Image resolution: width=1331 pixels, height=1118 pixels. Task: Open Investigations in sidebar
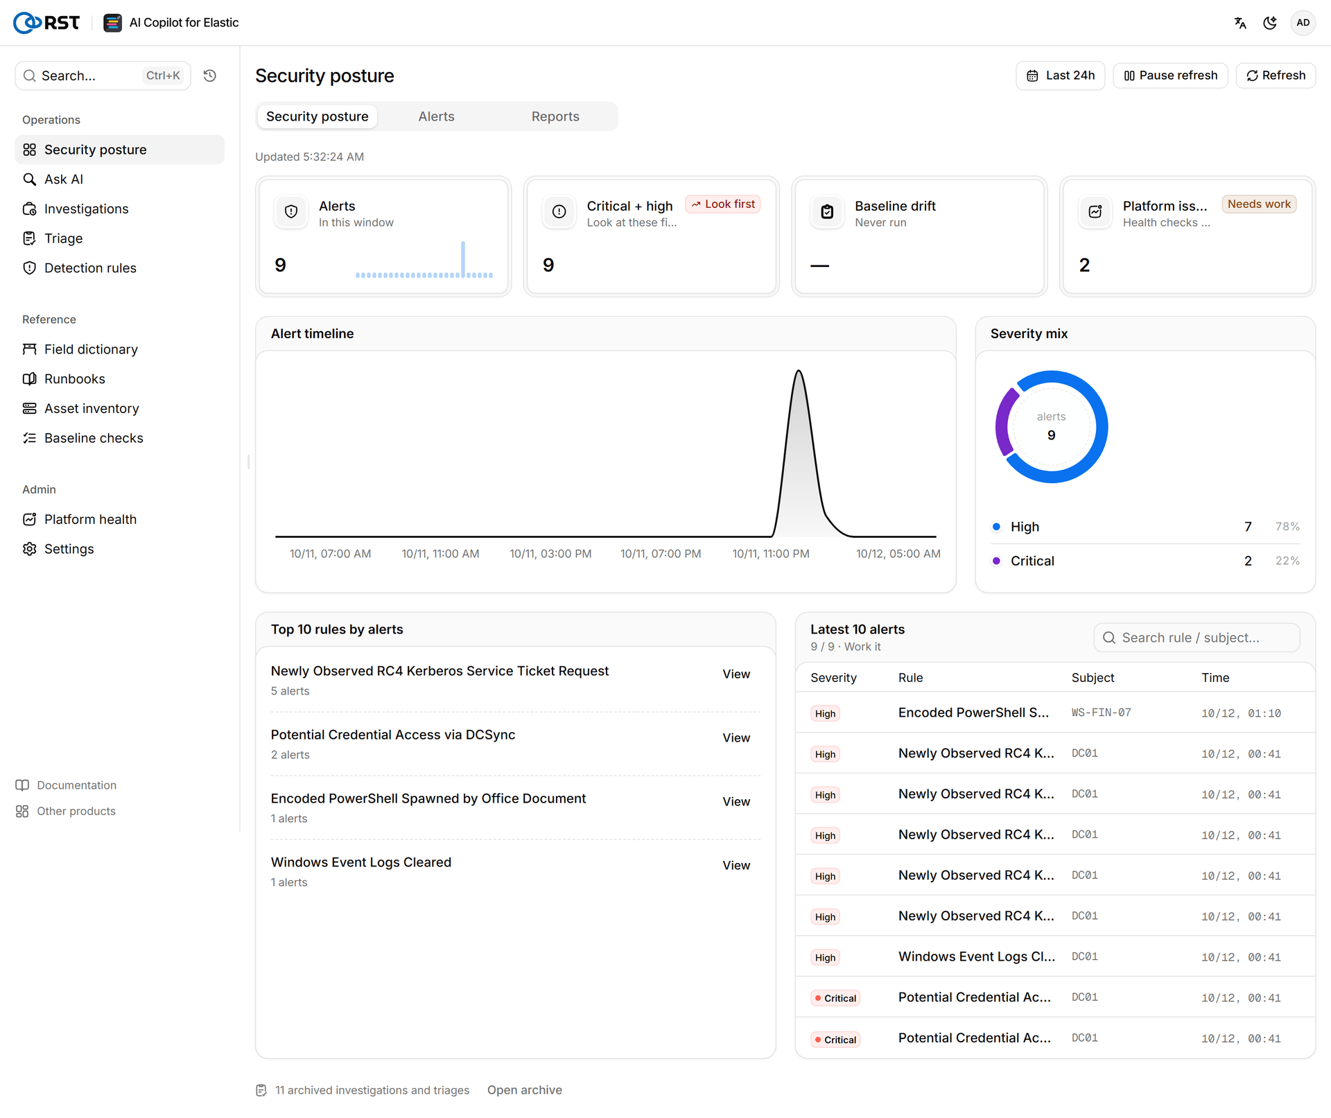pyautogui.click(x=119, y=209)
